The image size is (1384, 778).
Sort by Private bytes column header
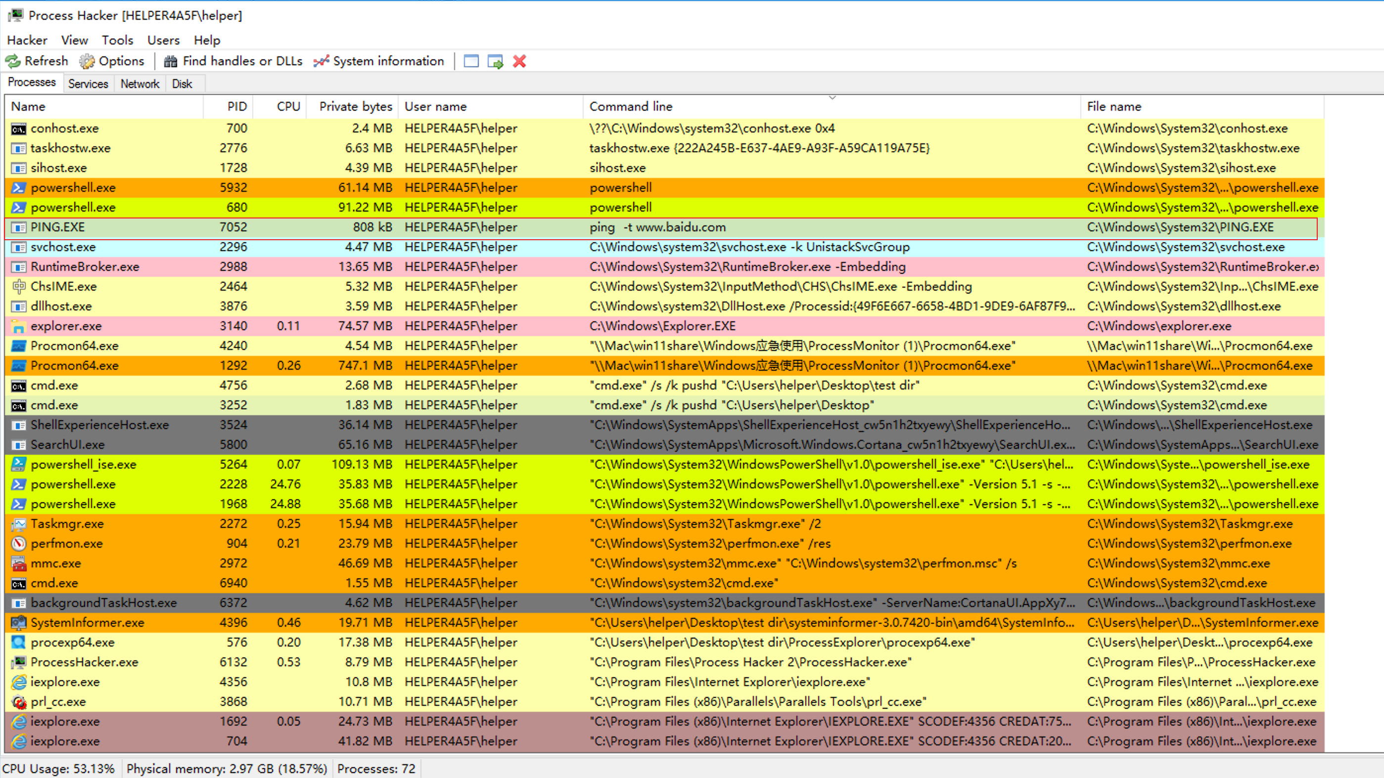tap(355, 106)
